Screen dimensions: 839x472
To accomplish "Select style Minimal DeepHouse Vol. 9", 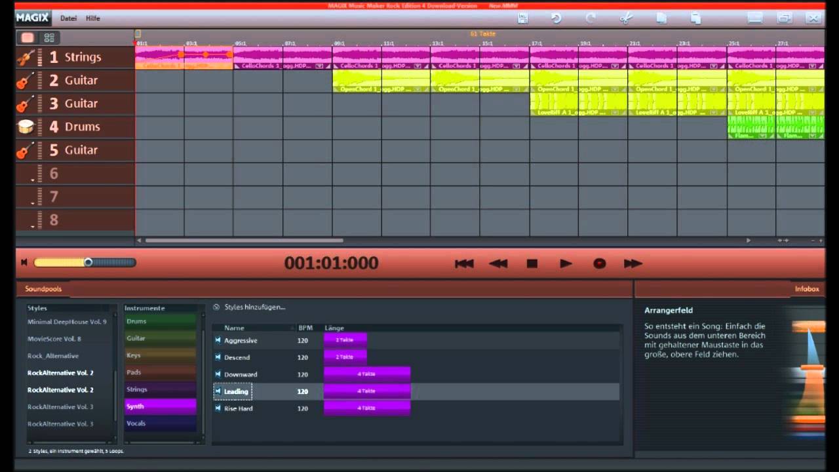I will [67, 322].
